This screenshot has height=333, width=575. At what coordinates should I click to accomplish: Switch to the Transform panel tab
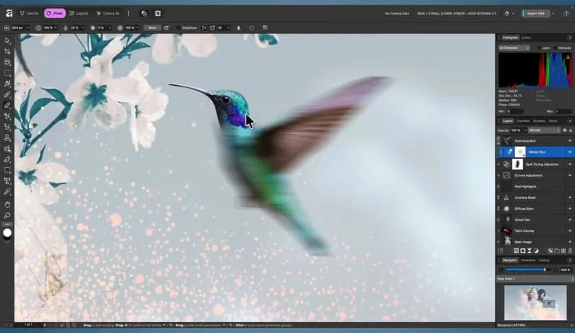click(x=528, y=260)
